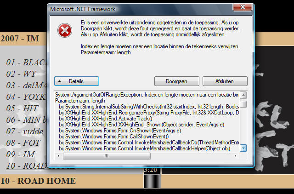This screenshot has height=194, width=294.
Task: Click the Doorgaan button
Action: [x=176, y=81]
